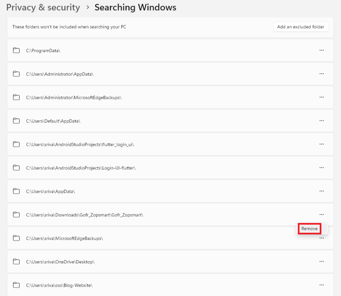Click folder icon for OneDrive\Desktop entry
The width and height of the screenshot is (341, 296).
[x=16, y=261]
